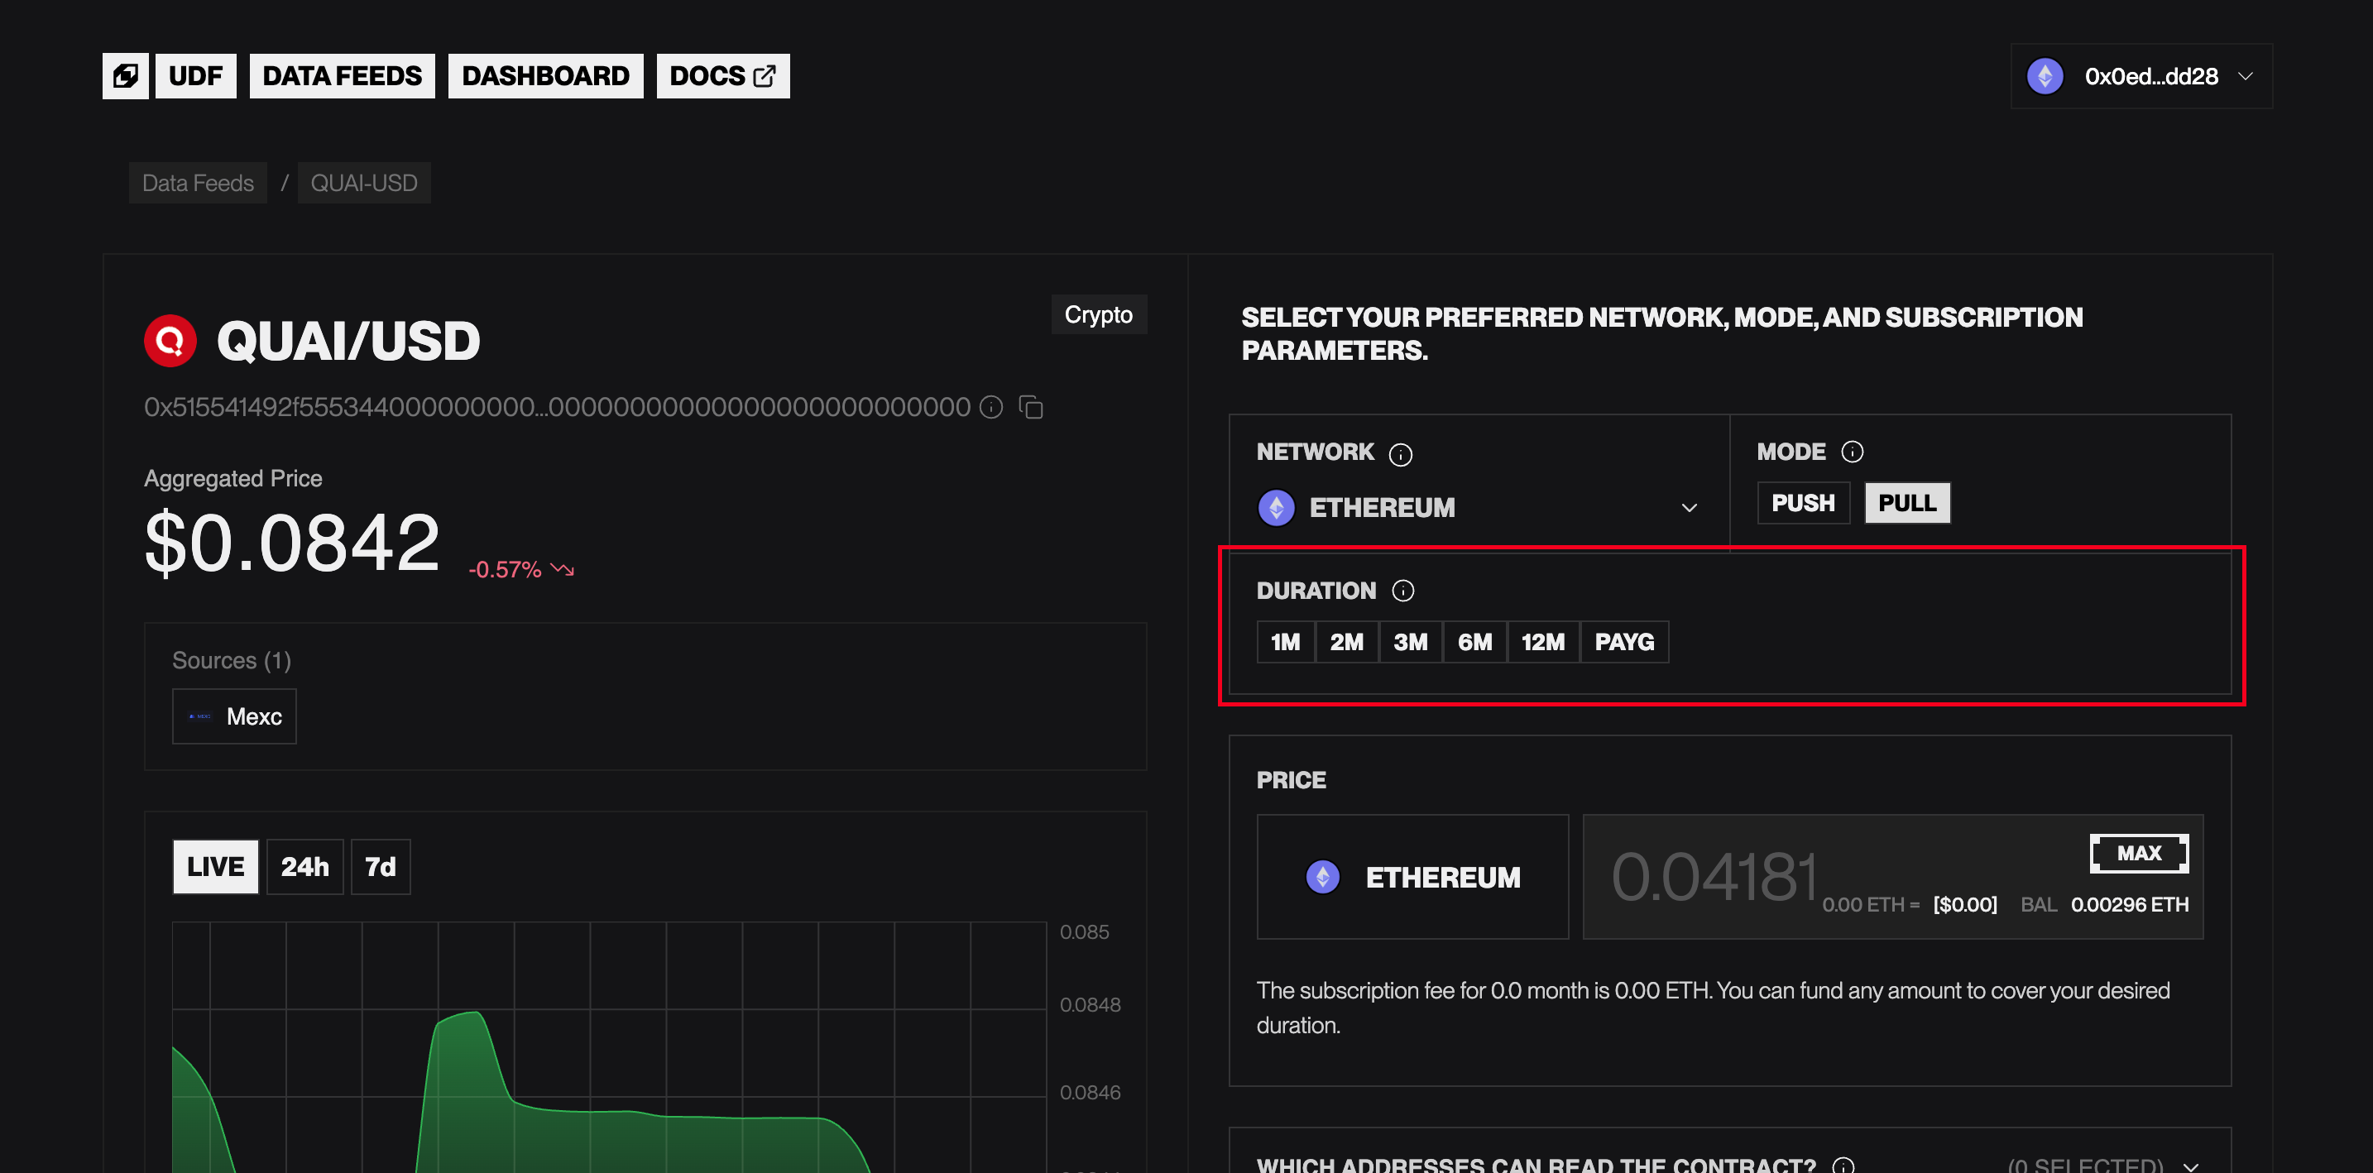Image resolution: width=2373 pixels, height=1173 pixels.
Task: Click the Mode info icon
Action: click(x=1852, y=452)
